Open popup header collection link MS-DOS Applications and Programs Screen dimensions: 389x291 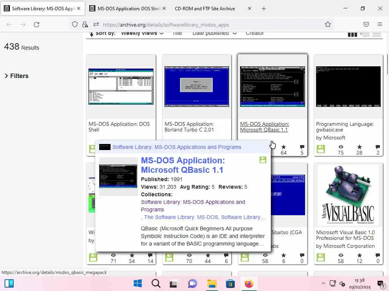coord(177,147)
